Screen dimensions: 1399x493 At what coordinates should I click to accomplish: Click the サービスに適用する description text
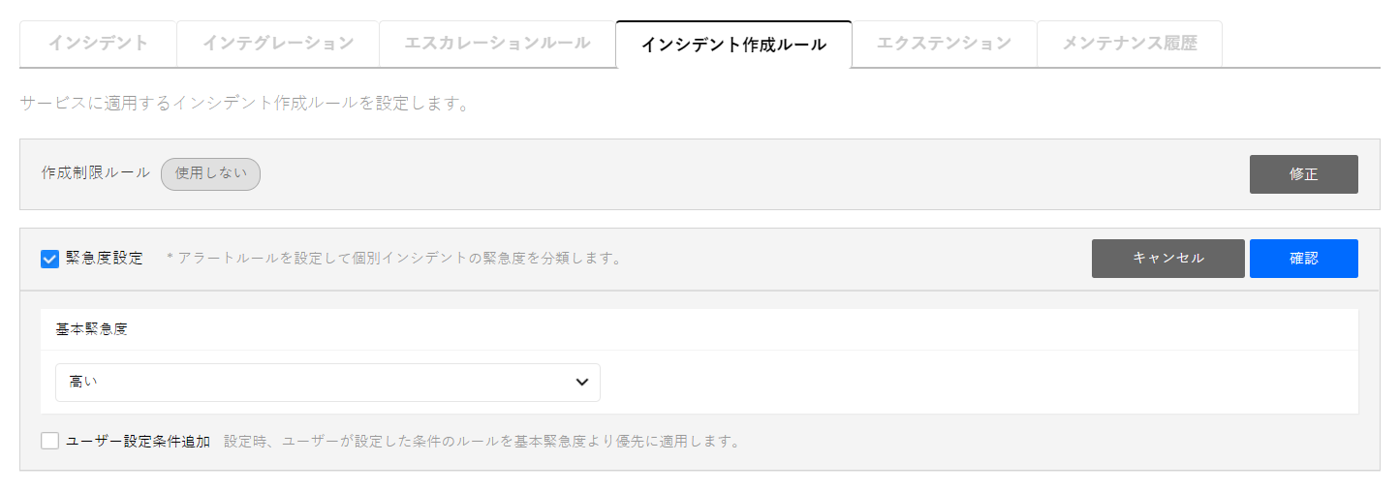(244, 104)
